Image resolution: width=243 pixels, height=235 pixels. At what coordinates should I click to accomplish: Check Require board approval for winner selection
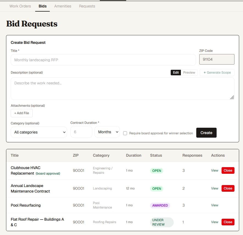pyautogui.click(x=125, y=133)
